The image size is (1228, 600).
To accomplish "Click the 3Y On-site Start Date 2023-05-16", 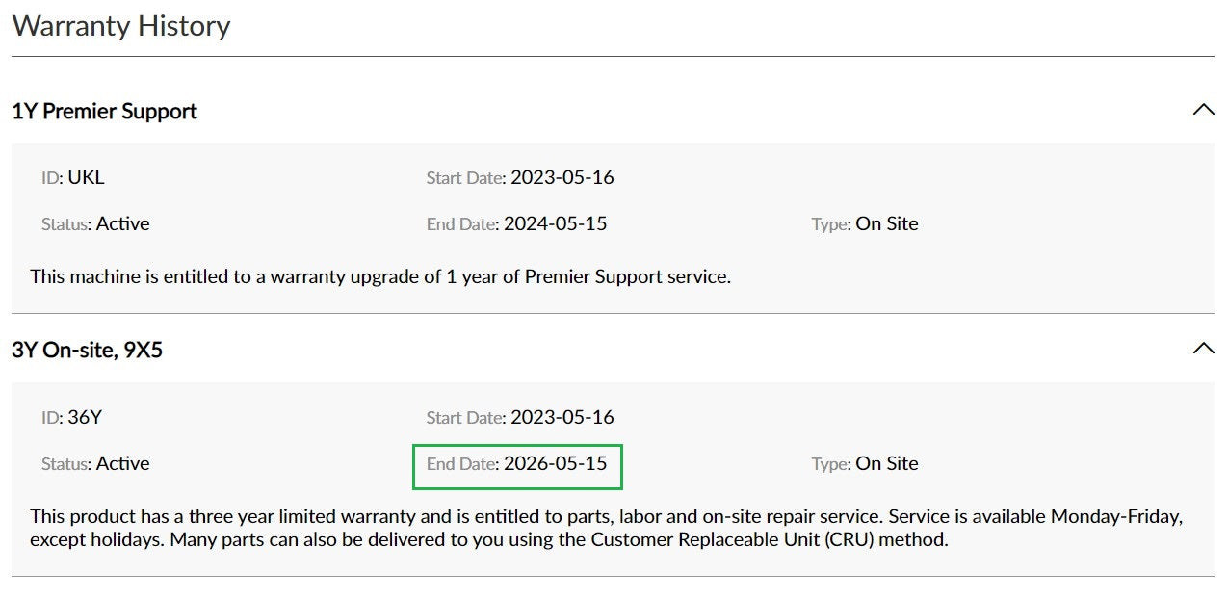I will (562, 417).
